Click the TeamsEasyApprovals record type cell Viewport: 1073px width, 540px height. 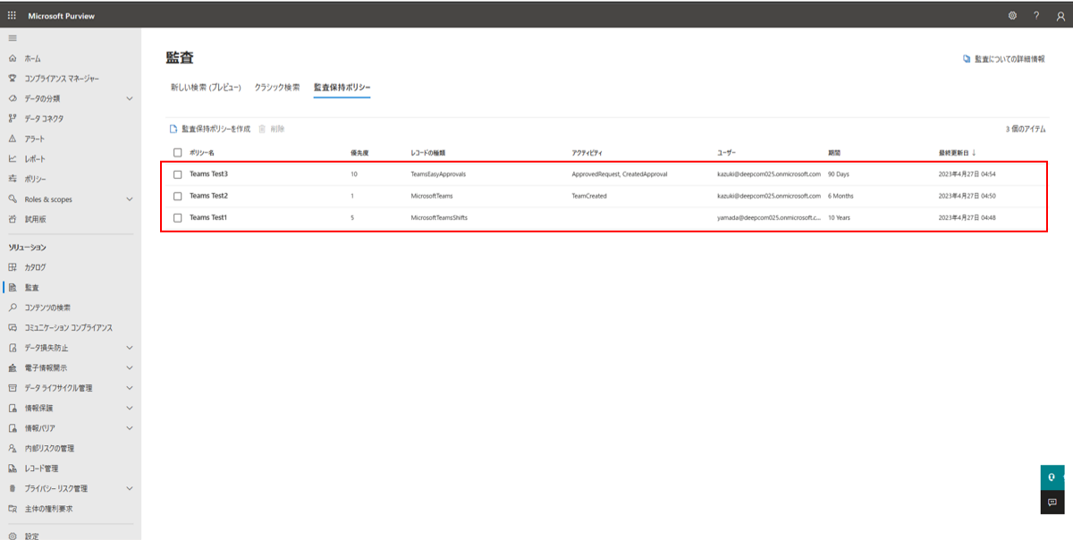coord(438,174)
